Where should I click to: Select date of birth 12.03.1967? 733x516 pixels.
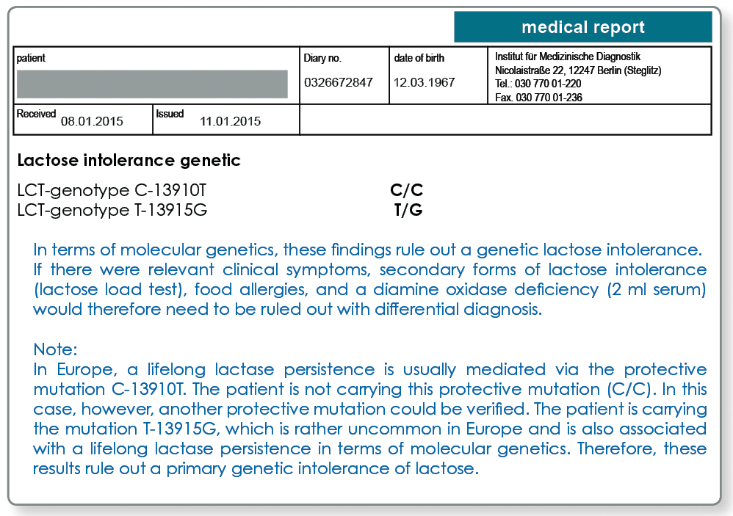click(x=424, y=83)
